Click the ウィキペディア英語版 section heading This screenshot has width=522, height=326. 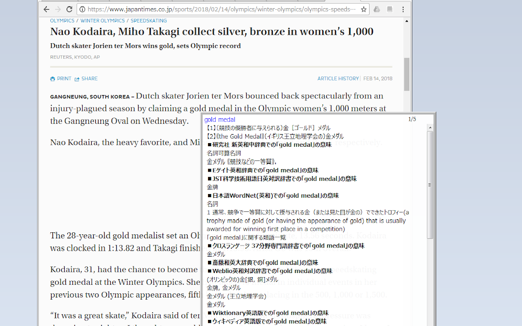point(267,321)
